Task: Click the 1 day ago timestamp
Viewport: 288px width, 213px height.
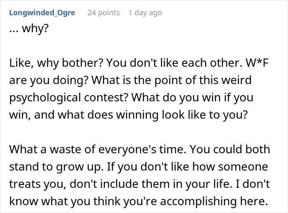Action: 145,13
